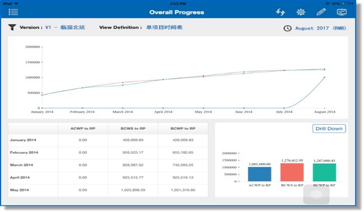Click the Drill Down button
Image resolution: width=364 pixels, height=212 pixels.
[x=329, y=129]
